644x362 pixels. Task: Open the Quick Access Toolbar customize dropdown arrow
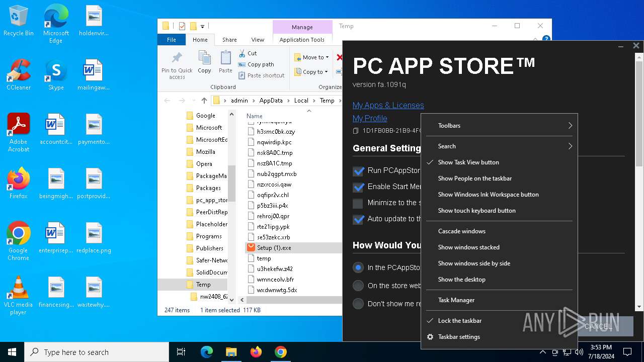202,26
